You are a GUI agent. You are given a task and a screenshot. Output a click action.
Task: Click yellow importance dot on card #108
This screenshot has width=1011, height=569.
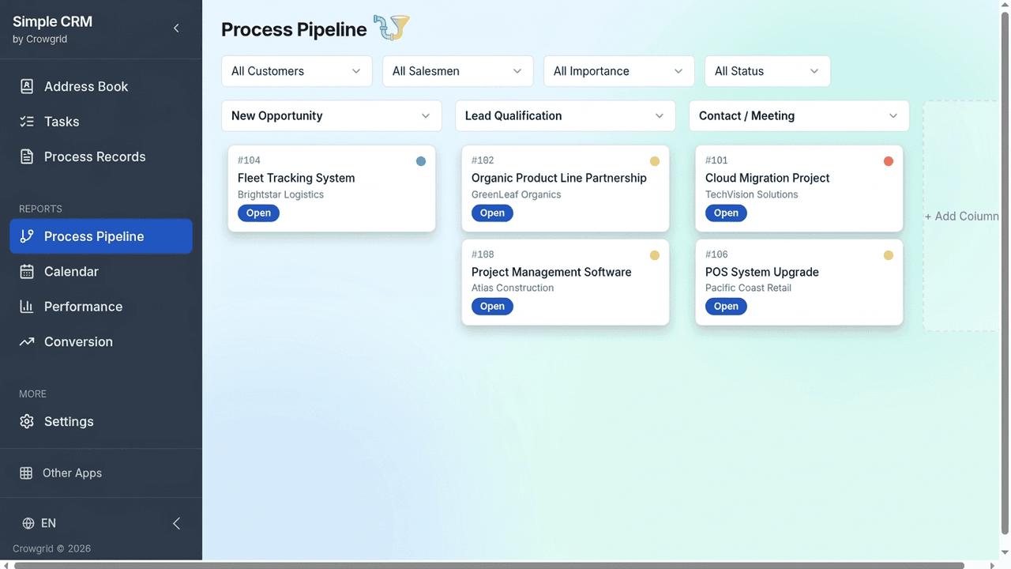point(655,255)
